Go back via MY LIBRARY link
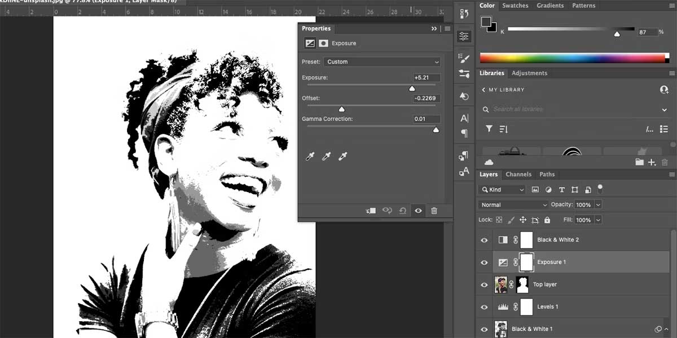The image size is (677, 338). 502,90
